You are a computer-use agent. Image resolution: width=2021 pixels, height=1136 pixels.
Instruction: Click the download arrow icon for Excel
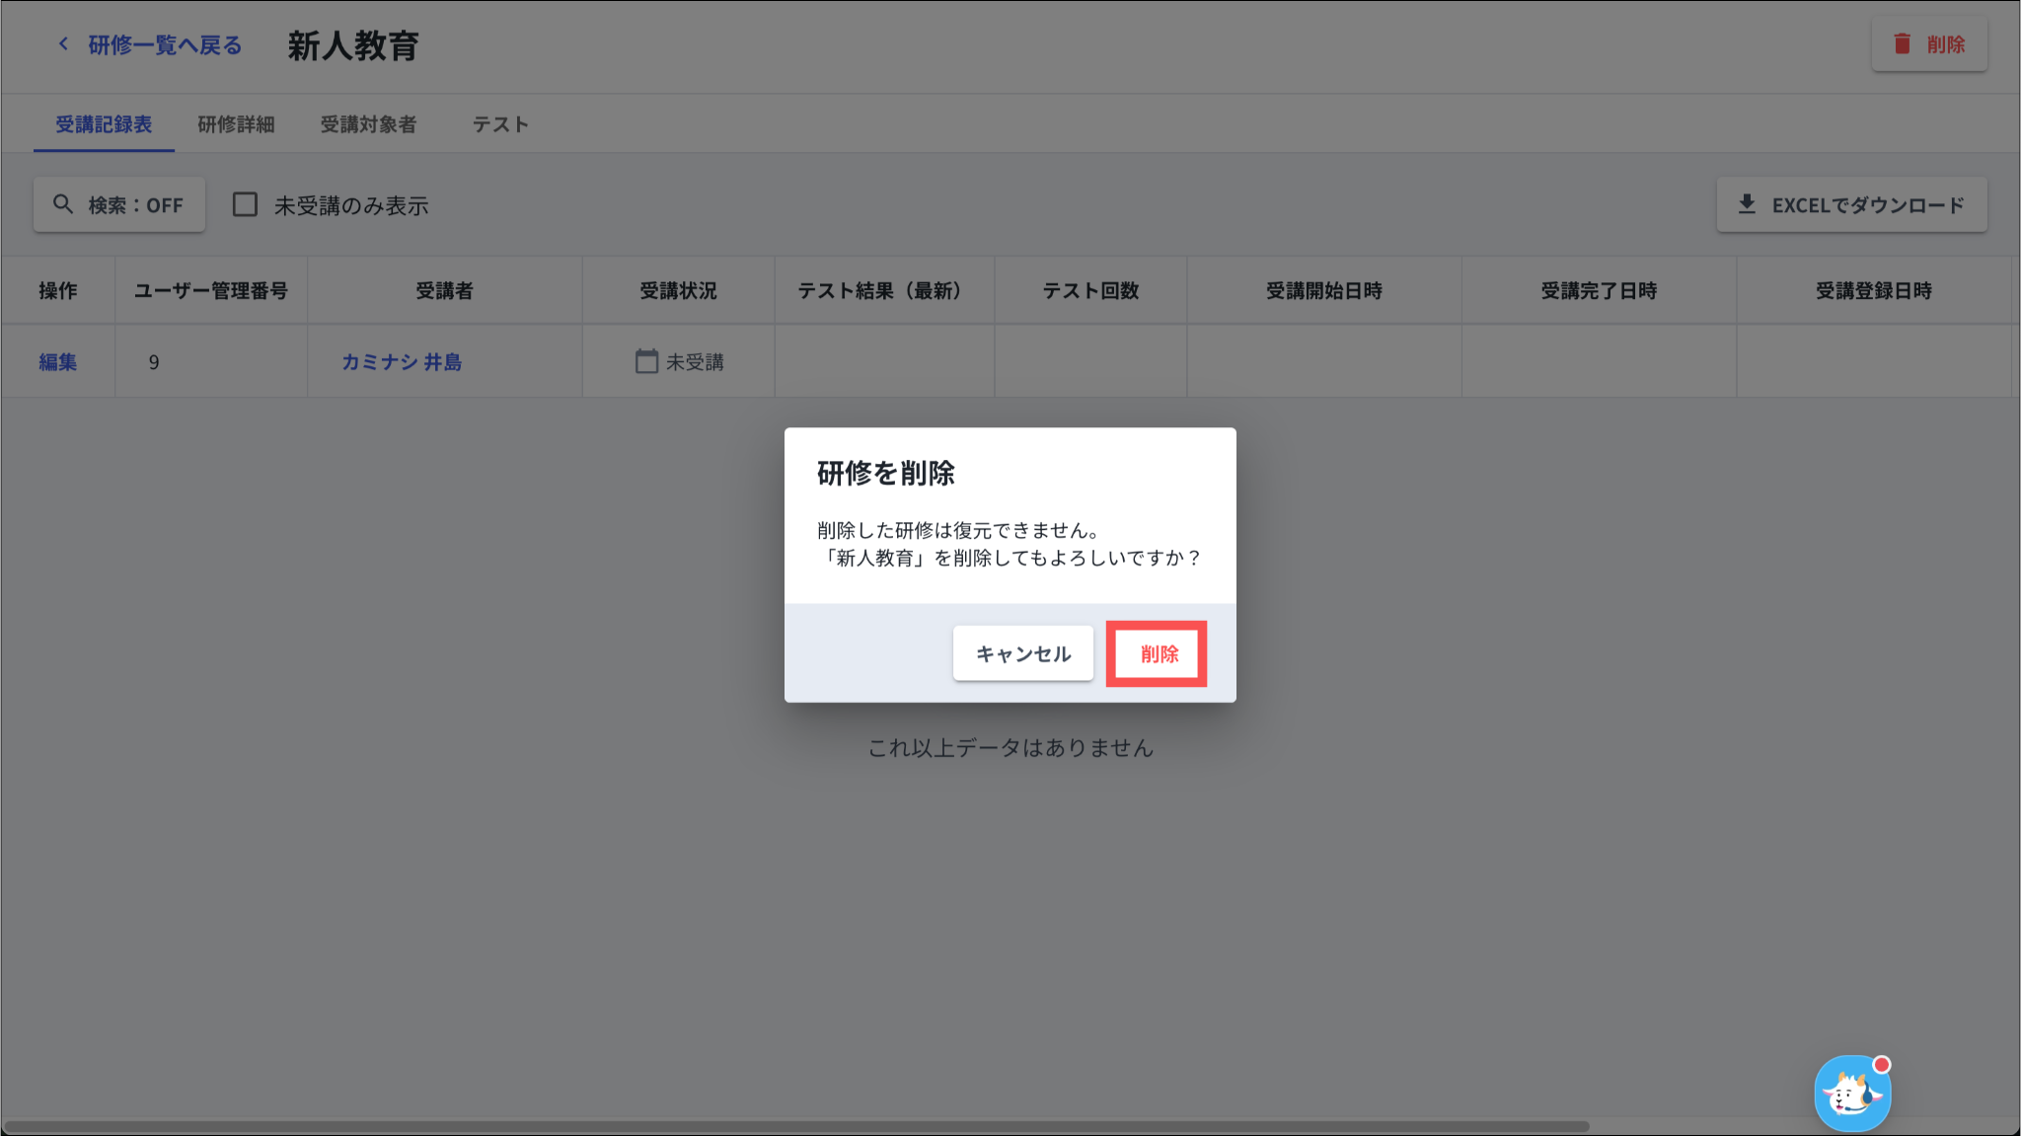pos(1746,204)
